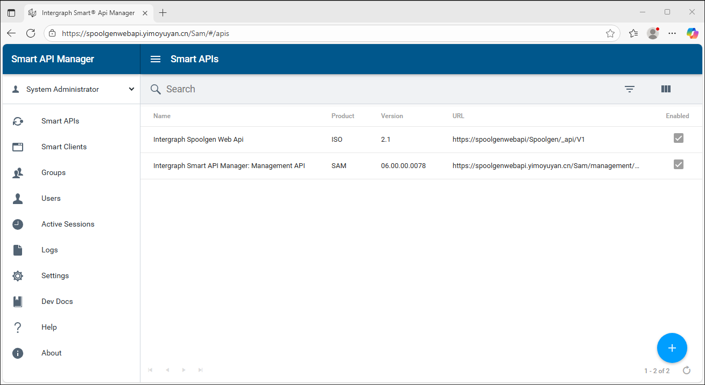Toggle Enabled checkbox for Management API row

[678, 164]
